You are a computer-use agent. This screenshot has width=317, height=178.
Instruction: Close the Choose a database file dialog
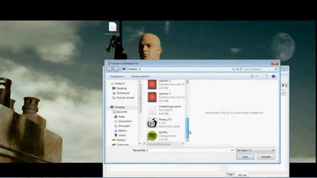pos(274,63)
